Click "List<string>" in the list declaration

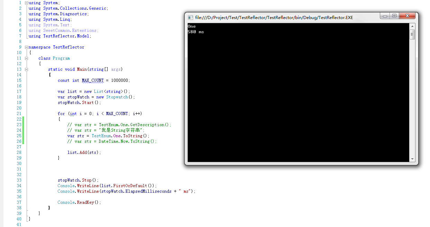tap(108, 91)
